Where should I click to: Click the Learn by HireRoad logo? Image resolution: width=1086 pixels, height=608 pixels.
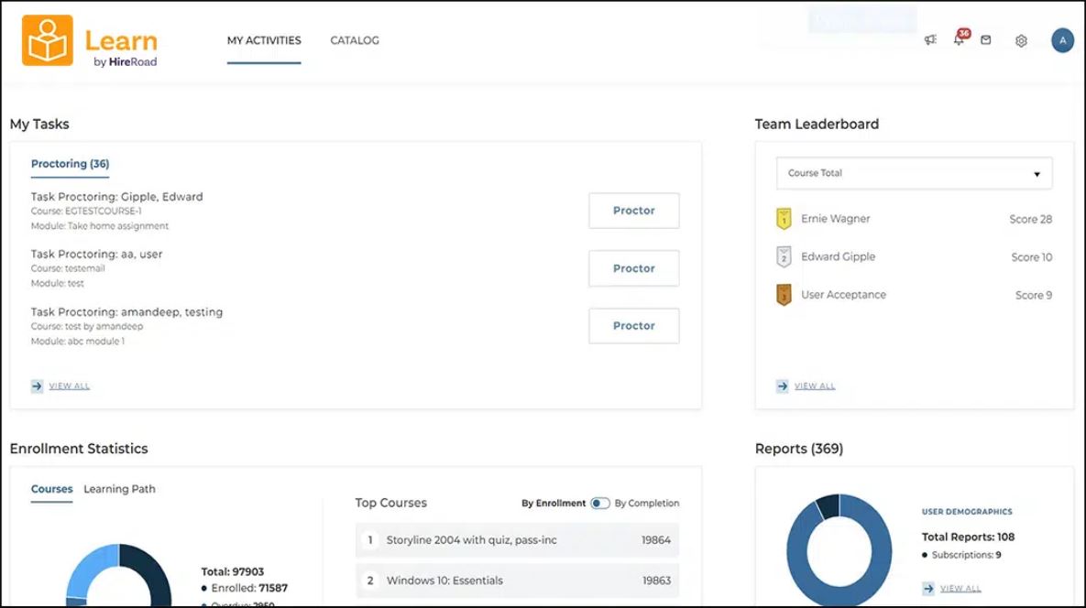click(x=89, y=39)
